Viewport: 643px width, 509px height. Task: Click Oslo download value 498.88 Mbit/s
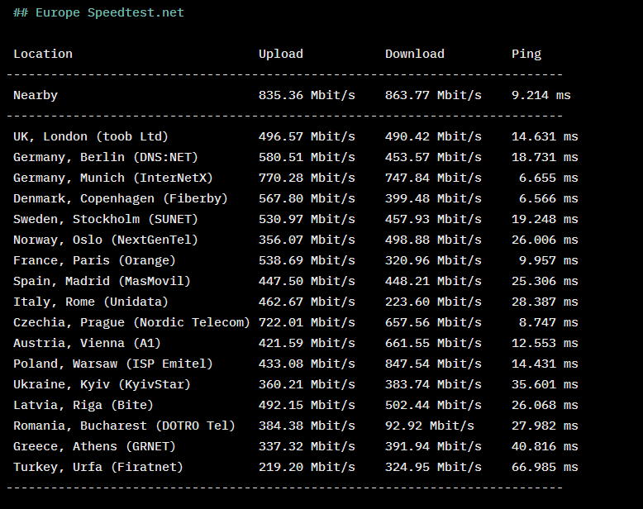433,240
